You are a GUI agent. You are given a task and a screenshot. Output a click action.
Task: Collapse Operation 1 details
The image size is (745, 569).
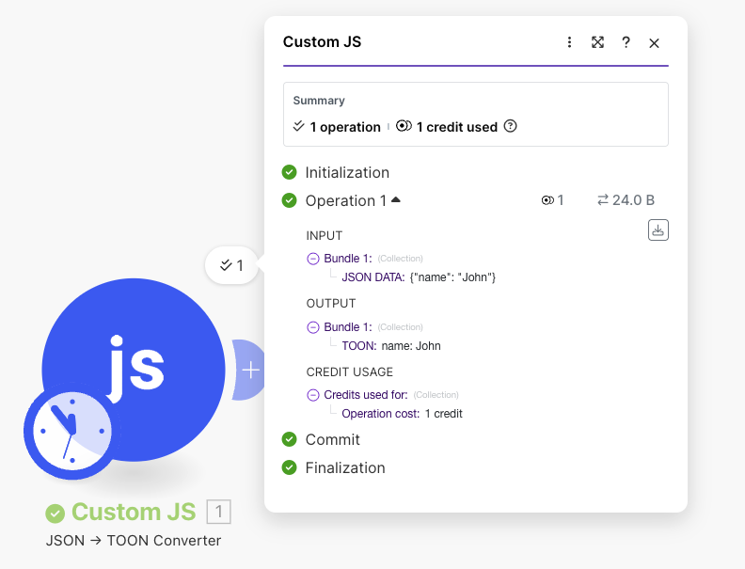click(396, 200)
